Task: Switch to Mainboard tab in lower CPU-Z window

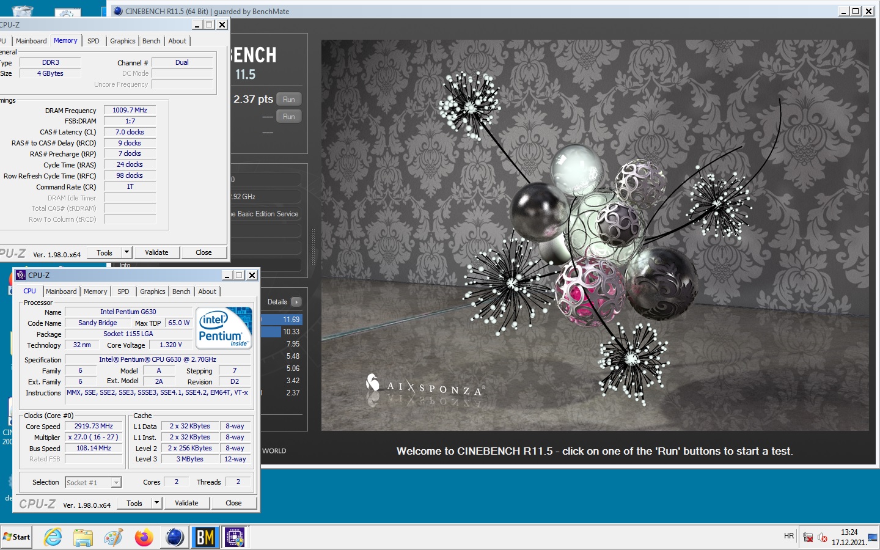Action: click(61, 291)
